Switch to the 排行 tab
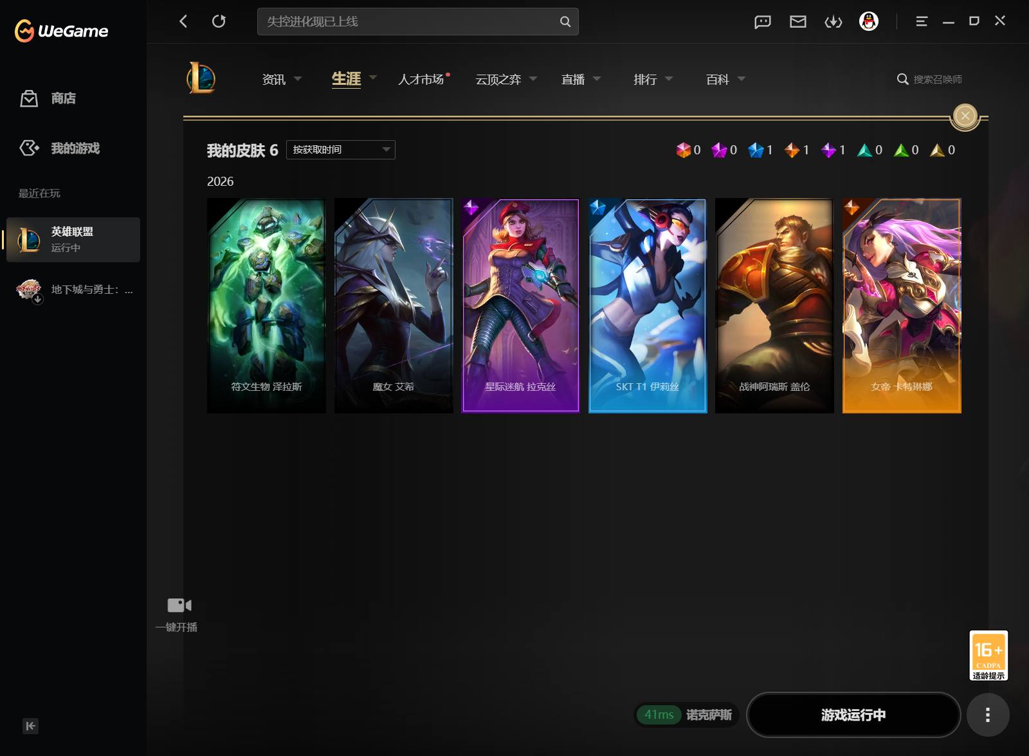 (x=645, y=79)
